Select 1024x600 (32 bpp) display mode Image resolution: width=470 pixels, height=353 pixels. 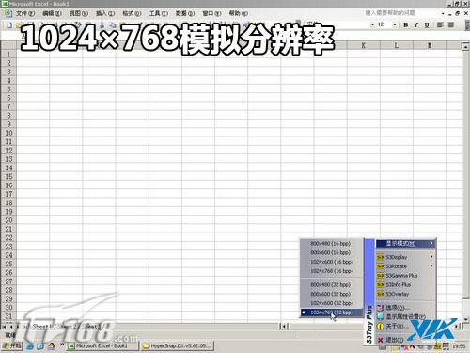331,303
